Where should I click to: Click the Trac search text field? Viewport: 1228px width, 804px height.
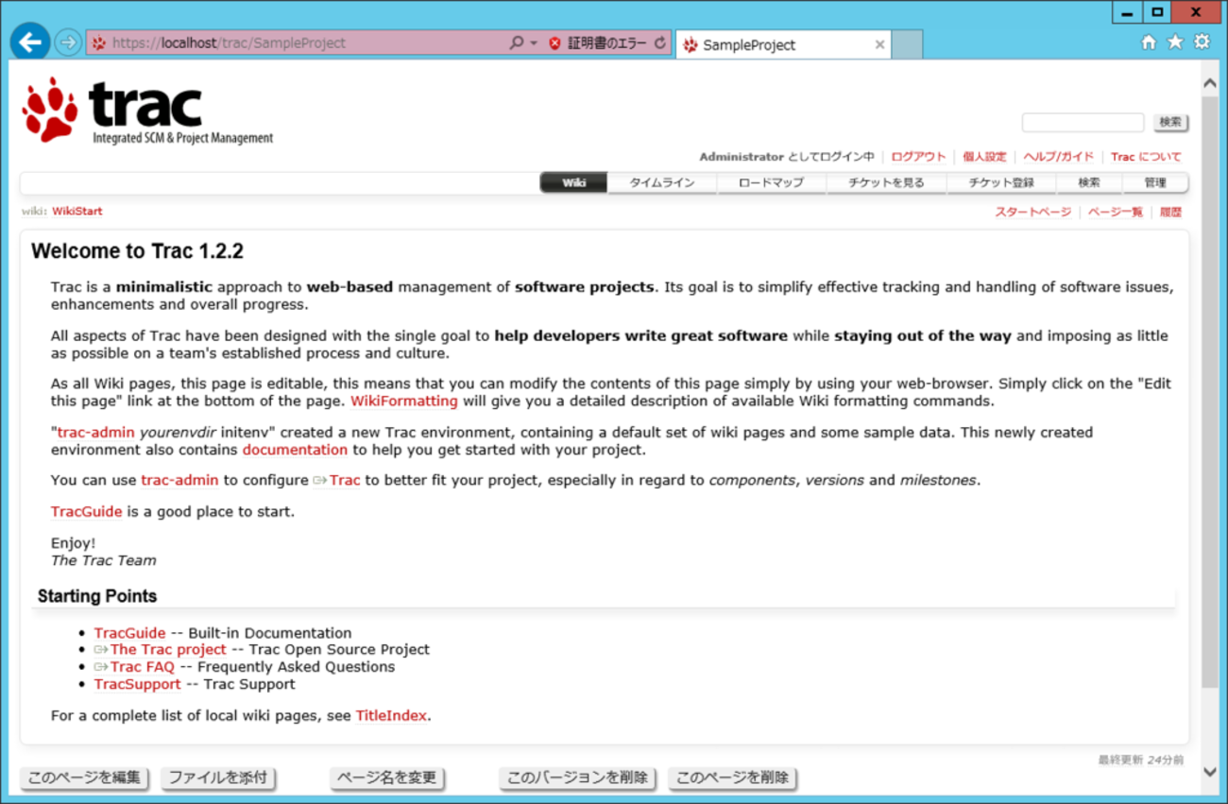point(1083,123)
